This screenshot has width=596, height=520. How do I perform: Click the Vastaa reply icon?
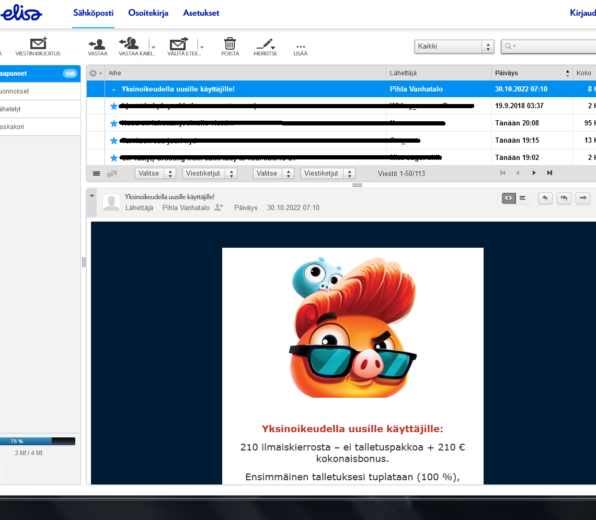(97, 44)
